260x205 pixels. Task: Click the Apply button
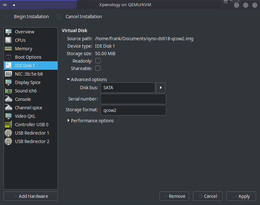click(x=241, y=196)
